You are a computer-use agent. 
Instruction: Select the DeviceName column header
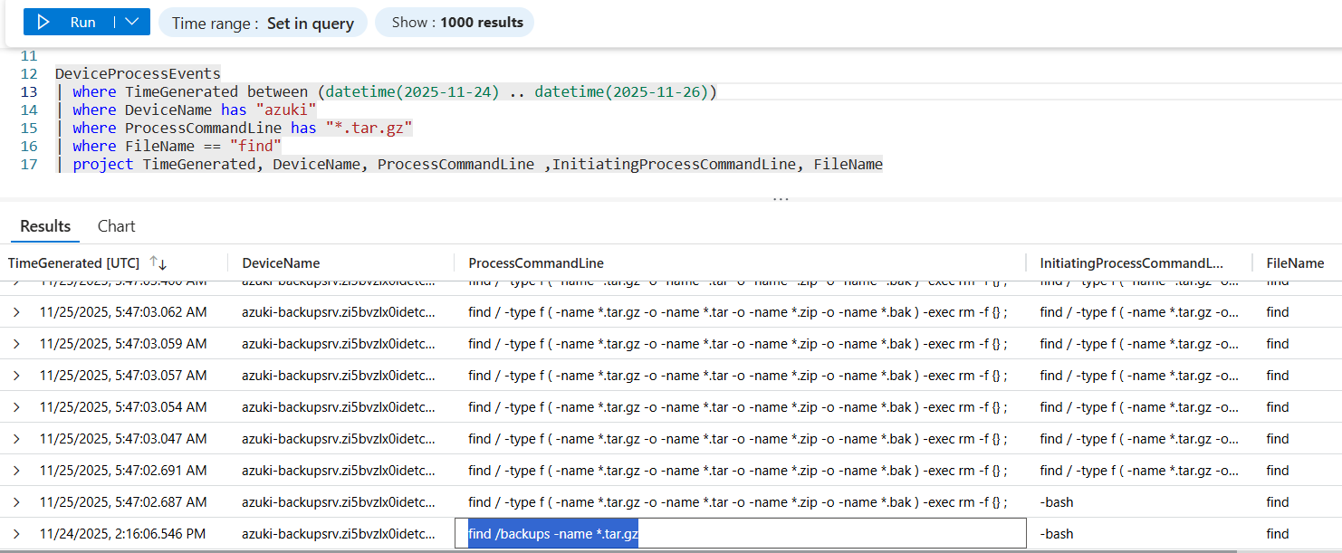[281, 263]
